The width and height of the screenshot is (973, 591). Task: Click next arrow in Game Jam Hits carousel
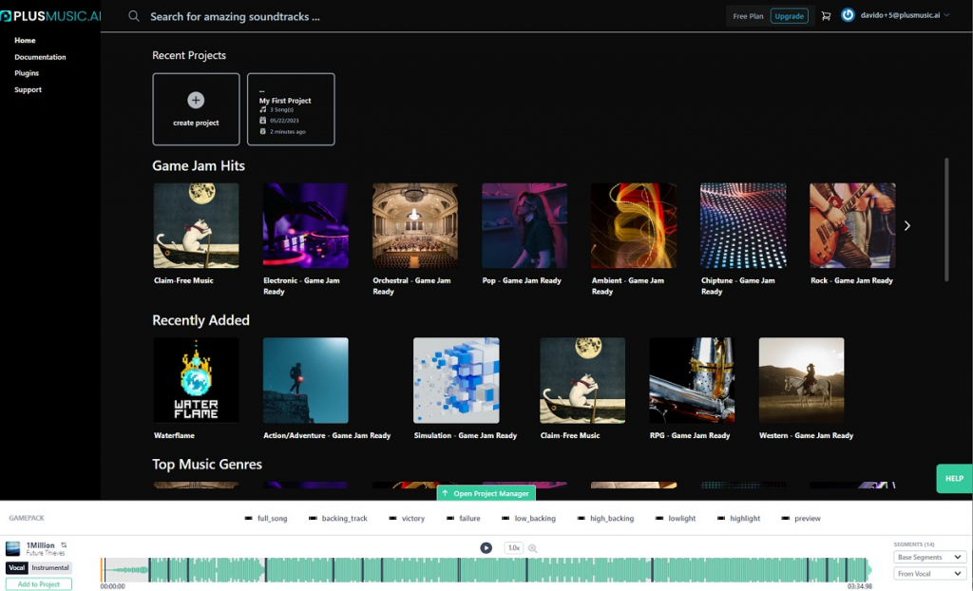click(x=906, y=226)
